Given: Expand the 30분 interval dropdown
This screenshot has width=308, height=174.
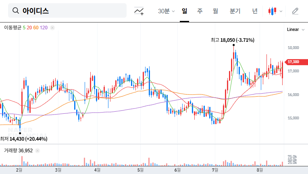Looking at the screenshot, I should point(166,11).
